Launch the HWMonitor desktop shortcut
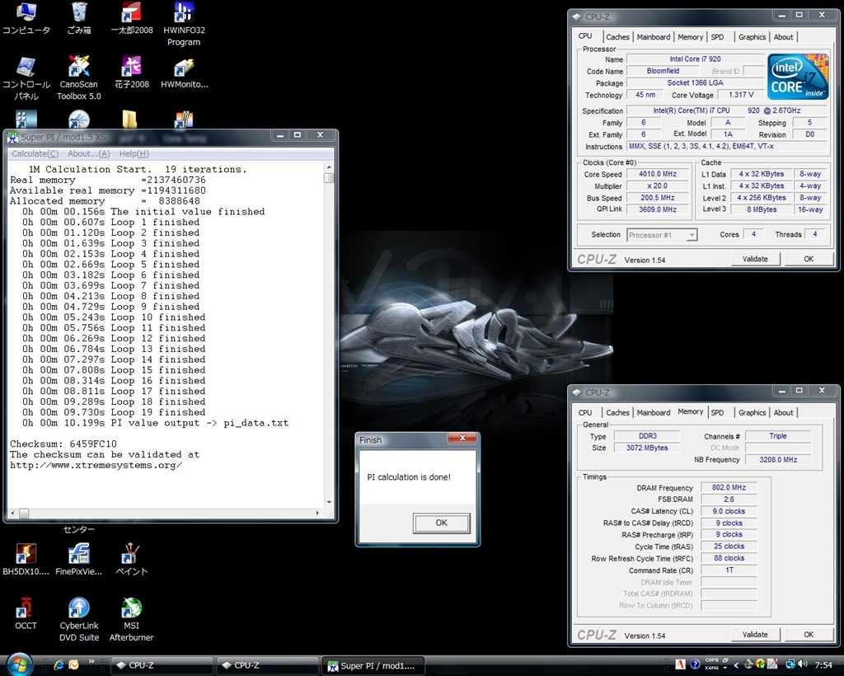844x676 pixels. click(184, 68)
